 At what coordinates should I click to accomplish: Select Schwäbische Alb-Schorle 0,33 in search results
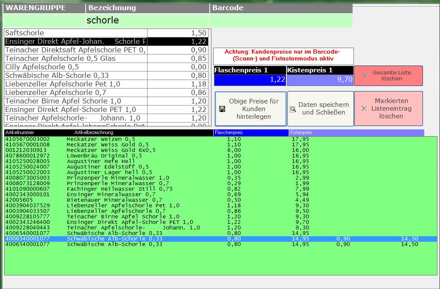(x=106, y=75)
